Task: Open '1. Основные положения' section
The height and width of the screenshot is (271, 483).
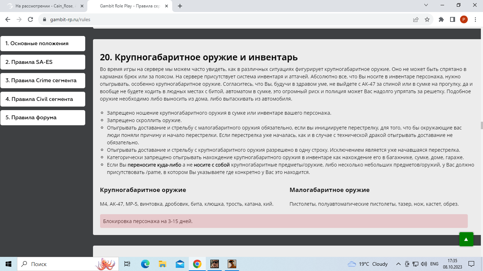Action: pos(43,43)
